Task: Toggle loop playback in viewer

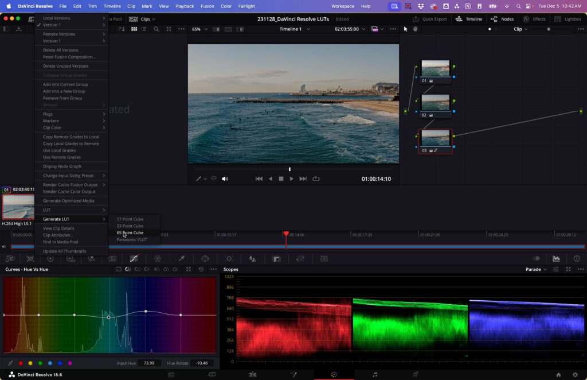Action: pos(316,179)
